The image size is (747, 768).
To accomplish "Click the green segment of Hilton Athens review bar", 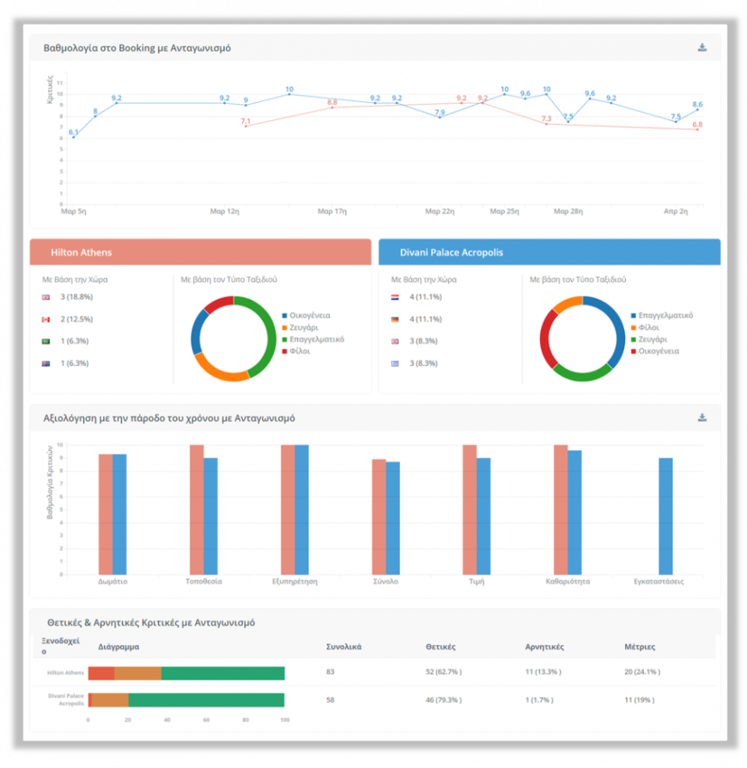I will 223,673.
